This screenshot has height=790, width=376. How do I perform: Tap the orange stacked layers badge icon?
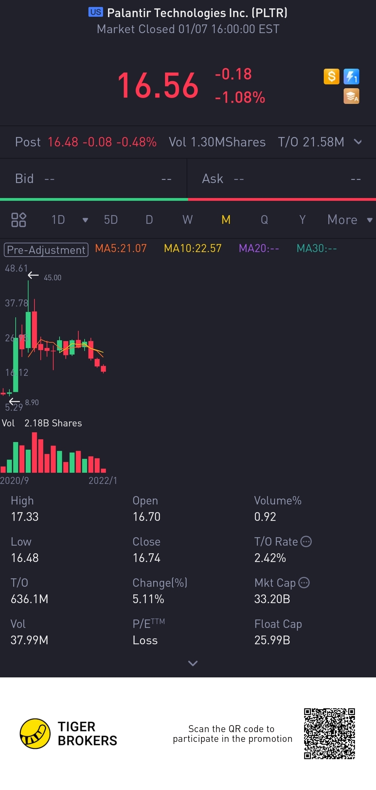pyautogui.click(x=351, y=96)
